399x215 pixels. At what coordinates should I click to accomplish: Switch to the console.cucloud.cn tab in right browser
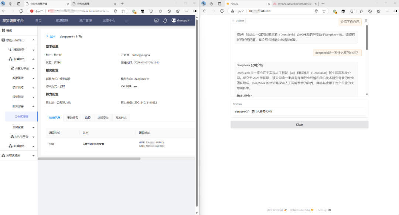pyautogui.click(x=295, y=4)
